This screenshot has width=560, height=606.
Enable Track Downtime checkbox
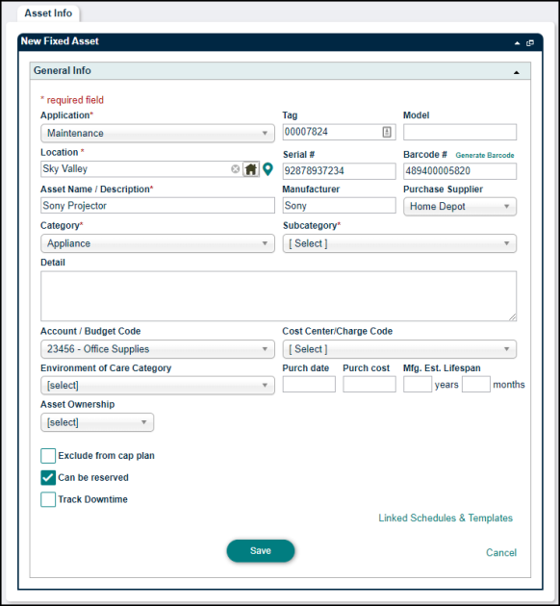pyautogui.click(x=48, y=500)
